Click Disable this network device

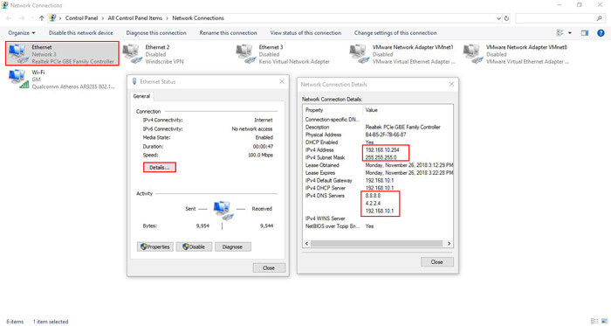tap(80, 33)
